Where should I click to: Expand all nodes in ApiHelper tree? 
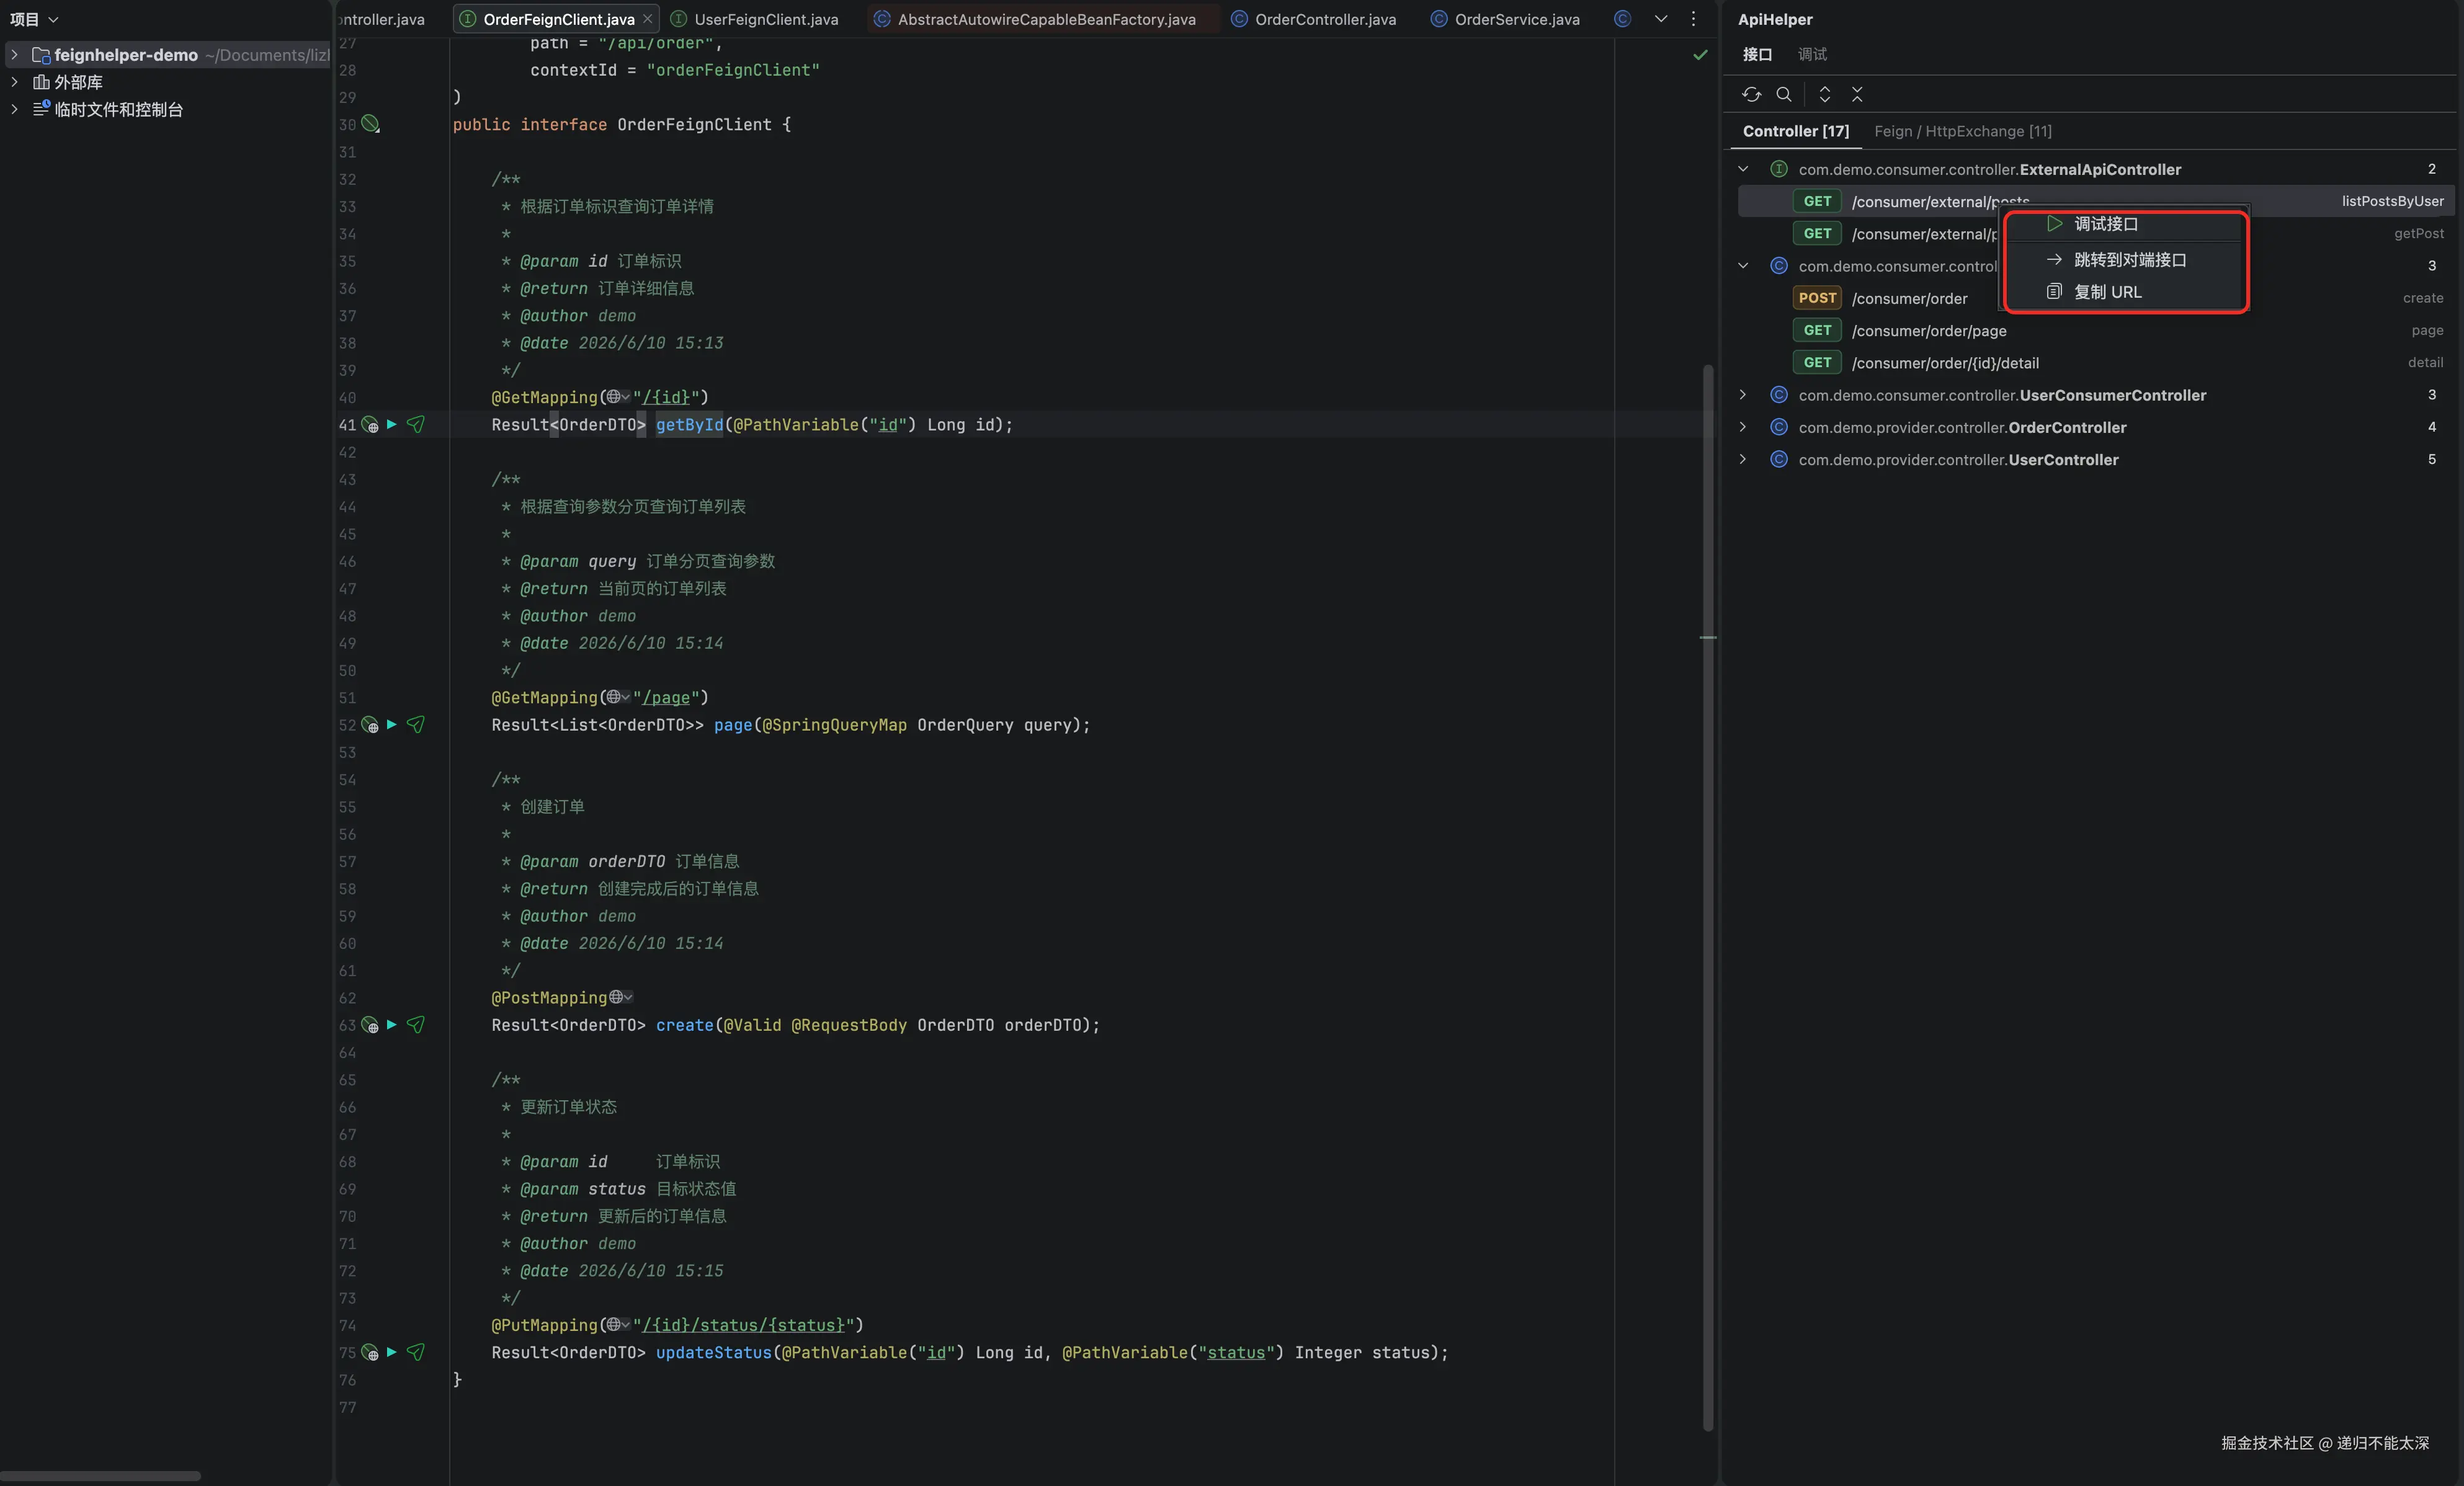1825,94
